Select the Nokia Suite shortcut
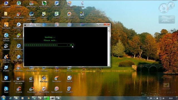 point(19,47)
